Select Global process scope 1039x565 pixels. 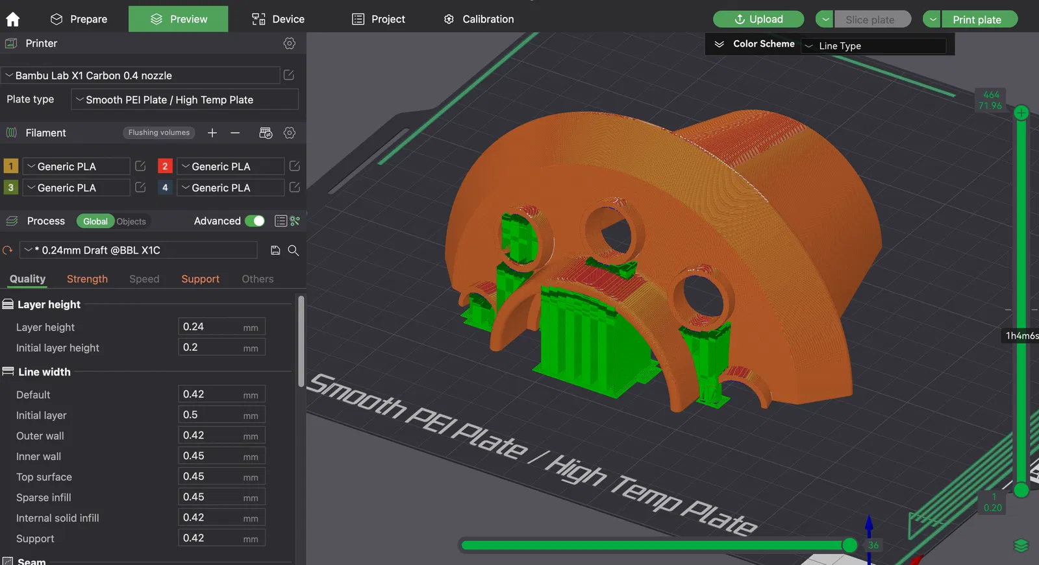pyautogui.click(x=95, y=222)
